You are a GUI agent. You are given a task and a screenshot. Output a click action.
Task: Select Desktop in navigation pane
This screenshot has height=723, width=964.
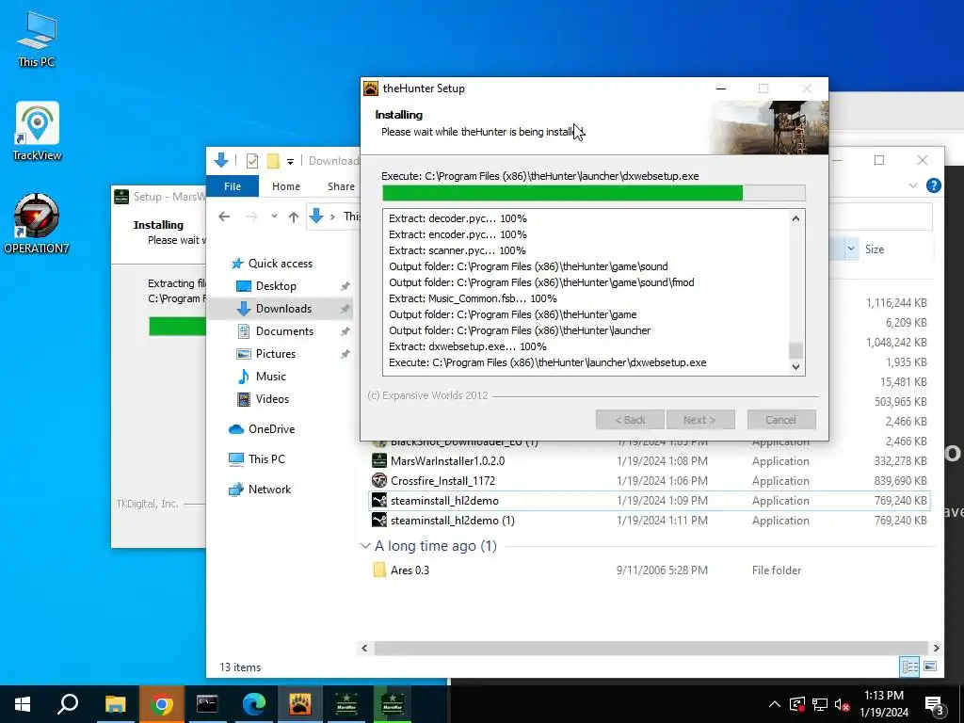coord(276,286)
